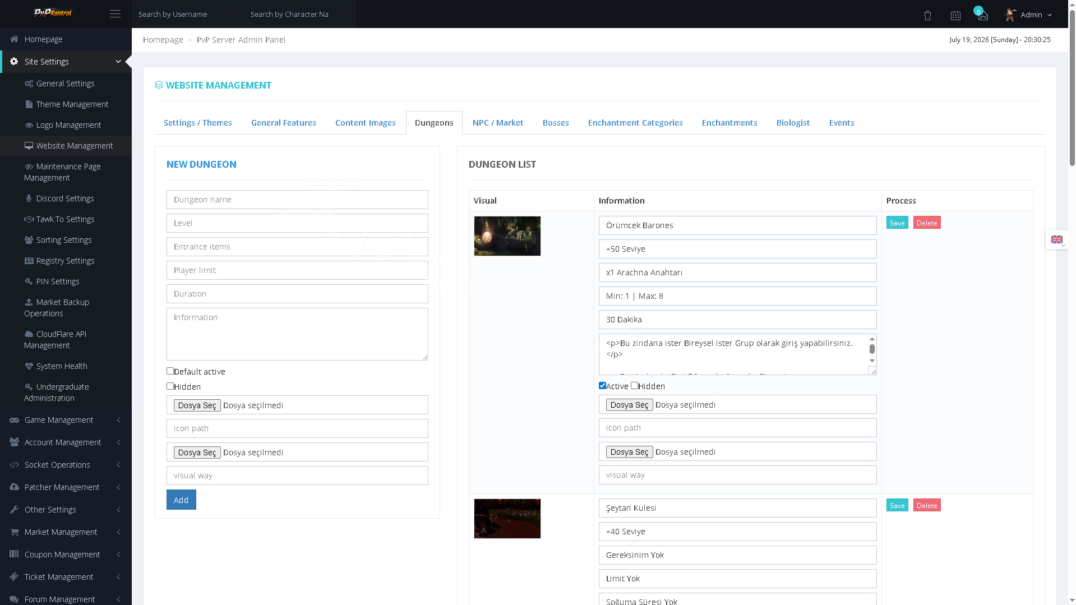Click the Search by Username field

point(188,14)
